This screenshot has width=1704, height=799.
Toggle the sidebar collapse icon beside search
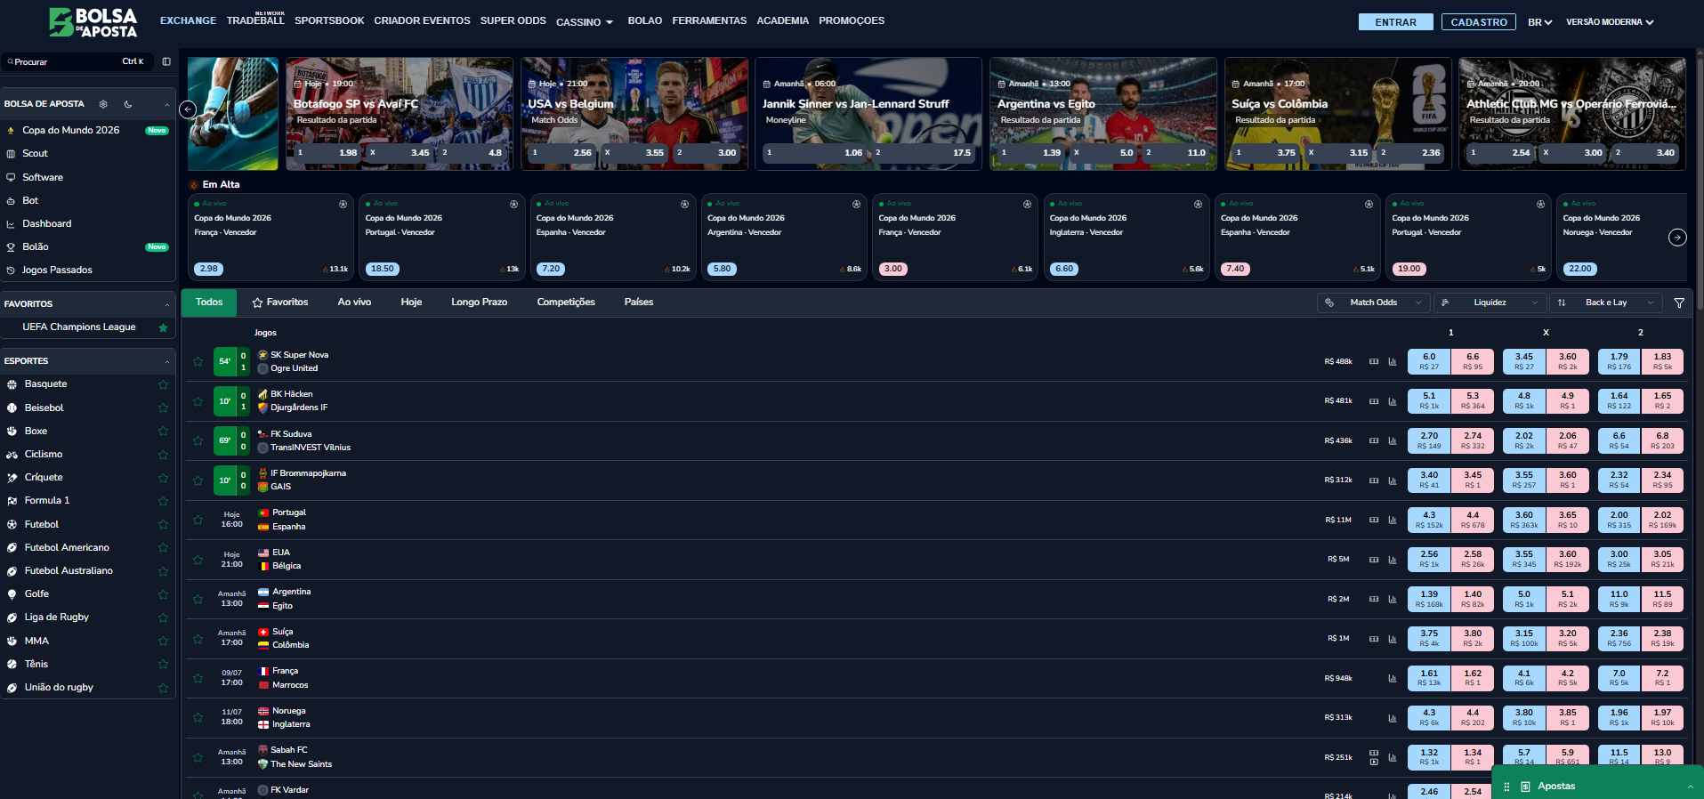click(166, 61)
